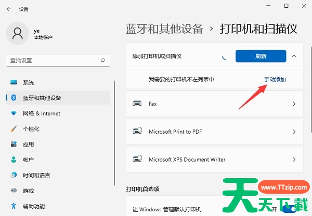Click the 本地帐户 account type label
Image resolution: width=312 pixels, height=216 pixels.
pos(43,37)
